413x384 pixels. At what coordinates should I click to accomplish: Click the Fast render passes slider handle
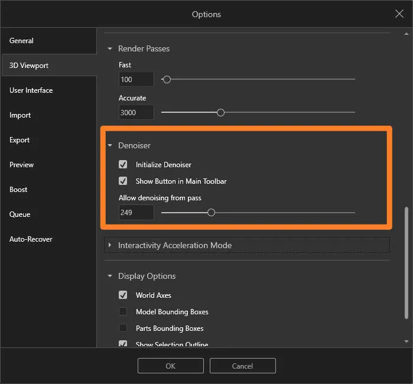167,79
